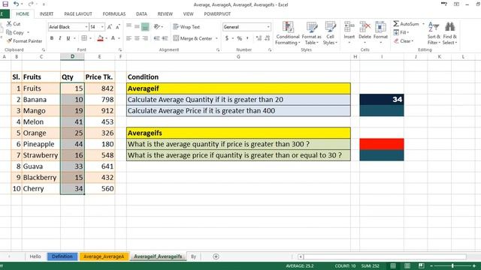Open Sort & Filter
The height and width of the screenshot is (270, 481).
tap(434, 33)
